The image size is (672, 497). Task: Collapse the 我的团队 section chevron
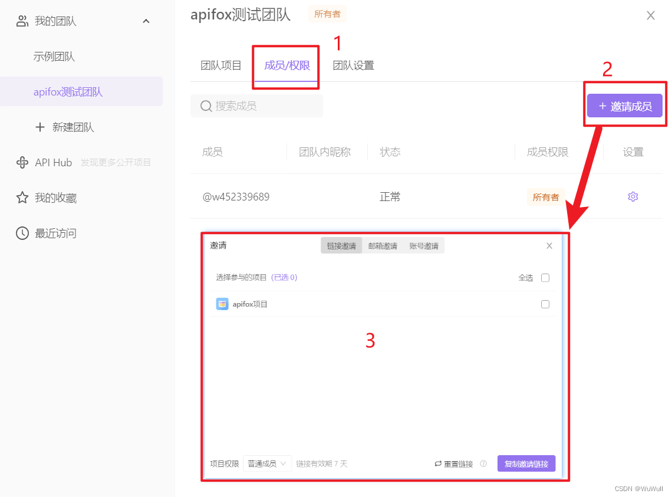[146, 21]
